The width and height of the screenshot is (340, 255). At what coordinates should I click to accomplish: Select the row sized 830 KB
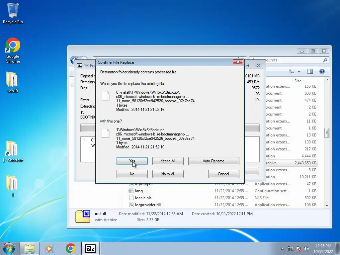click(x=292, y=93)
